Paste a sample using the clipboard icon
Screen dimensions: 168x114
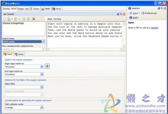(x=16, y=19)
